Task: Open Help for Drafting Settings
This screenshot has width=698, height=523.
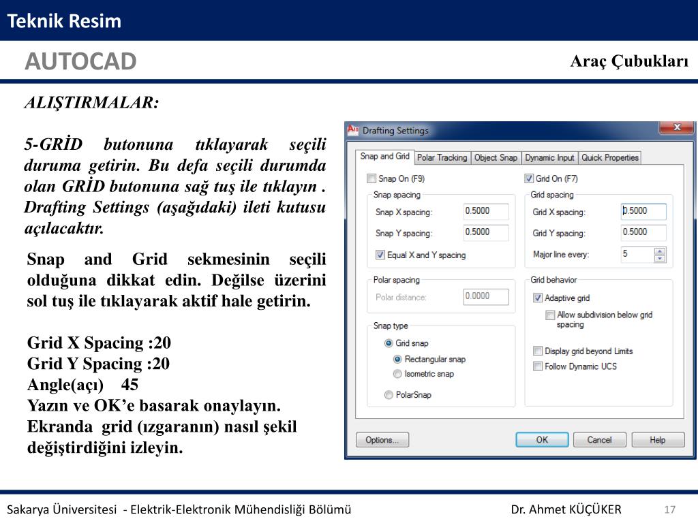Action: click(x=658, y=440)
